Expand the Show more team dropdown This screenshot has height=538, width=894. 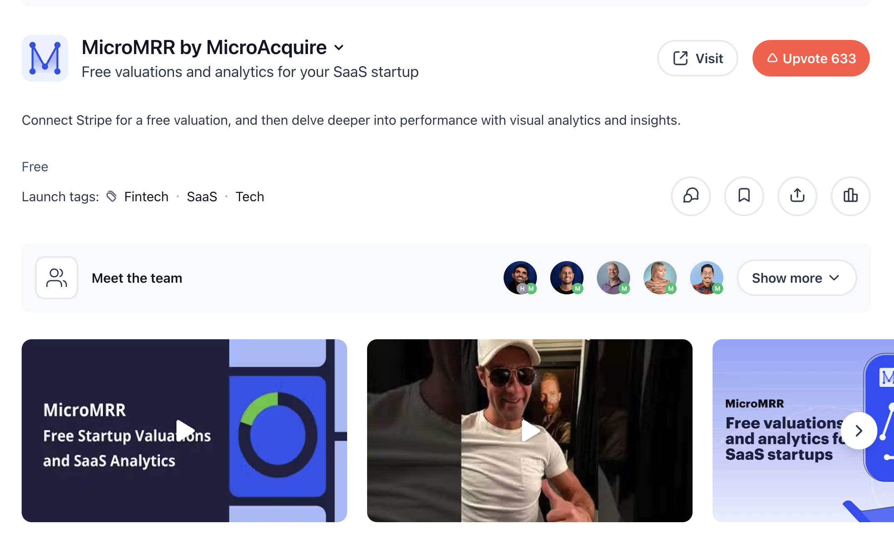click(797, 278)
